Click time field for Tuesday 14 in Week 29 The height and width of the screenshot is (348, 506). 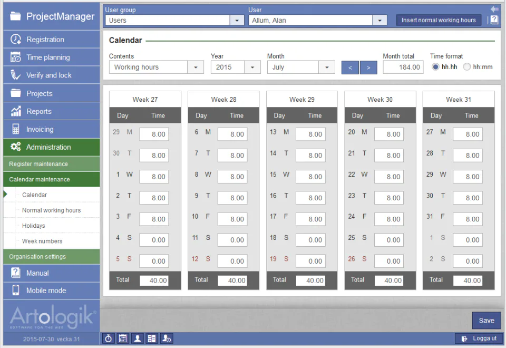310,155
